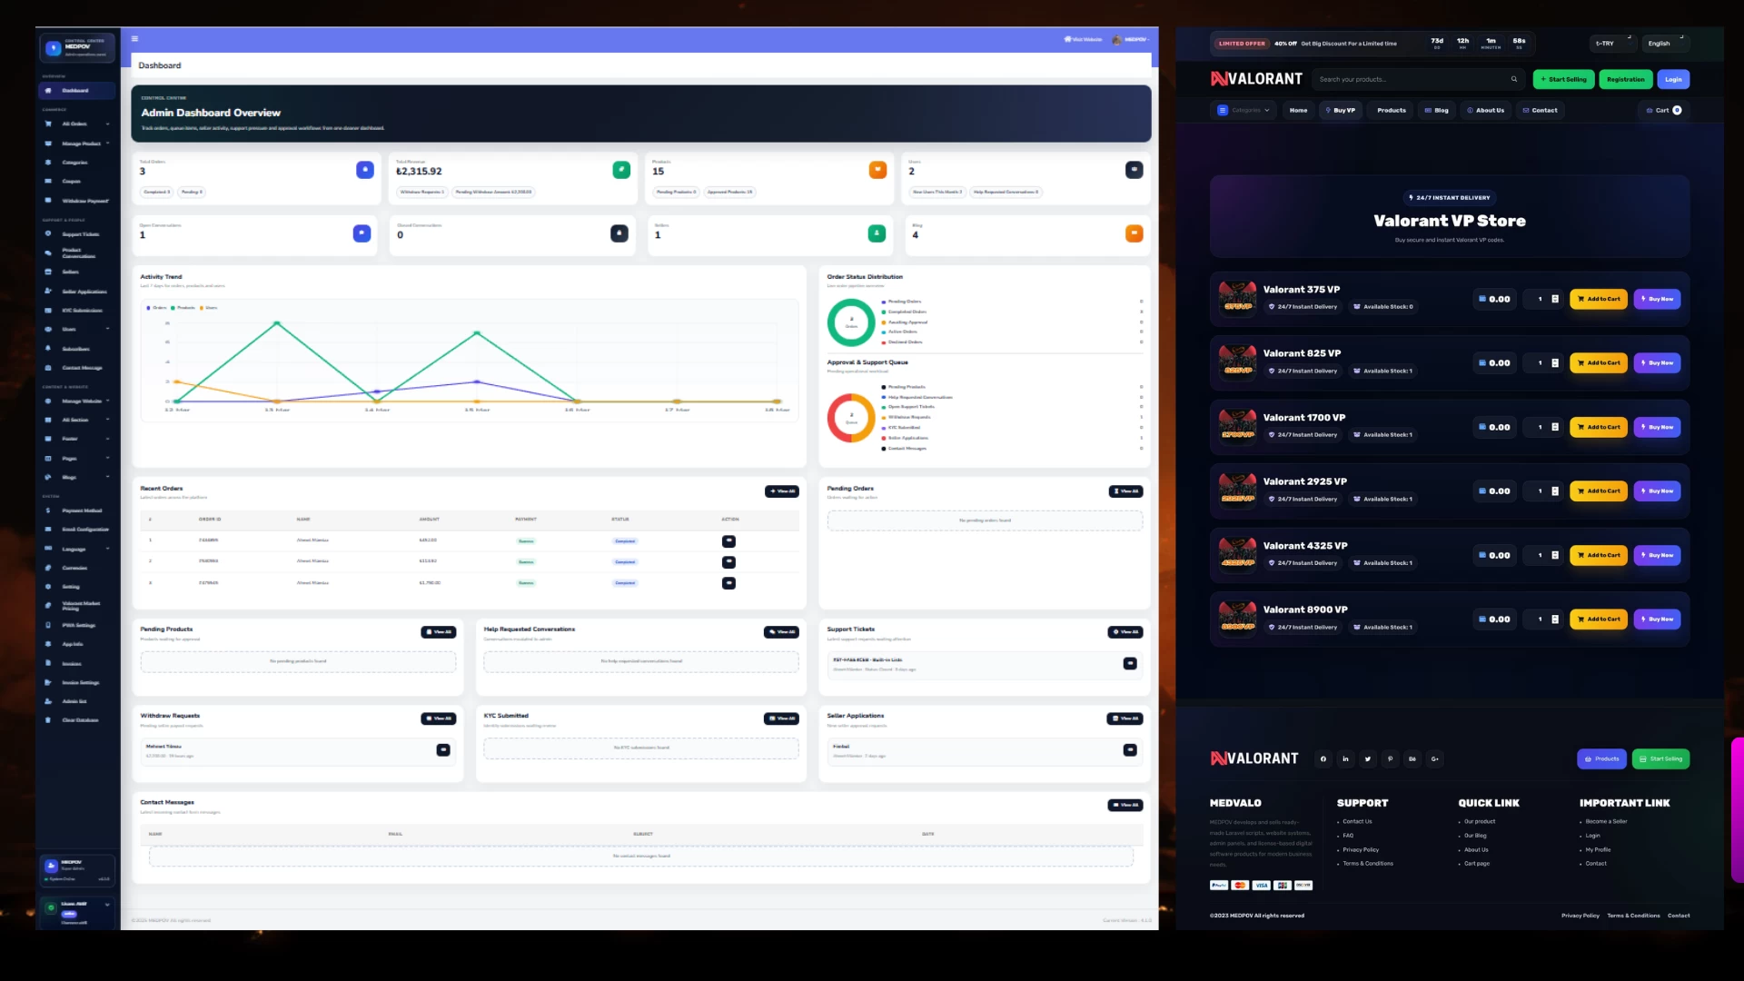Click the Clear Database trash icon
Screen dimensions: 1744x981
(x=48, y=720)
